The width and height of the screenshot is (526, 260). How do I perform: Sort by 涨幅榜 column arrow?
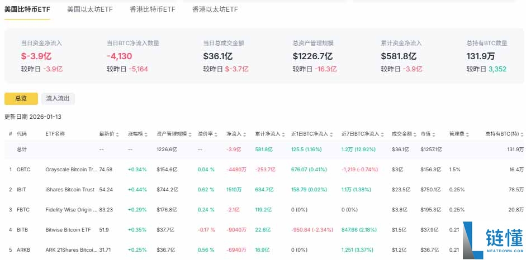pos(145,134)
